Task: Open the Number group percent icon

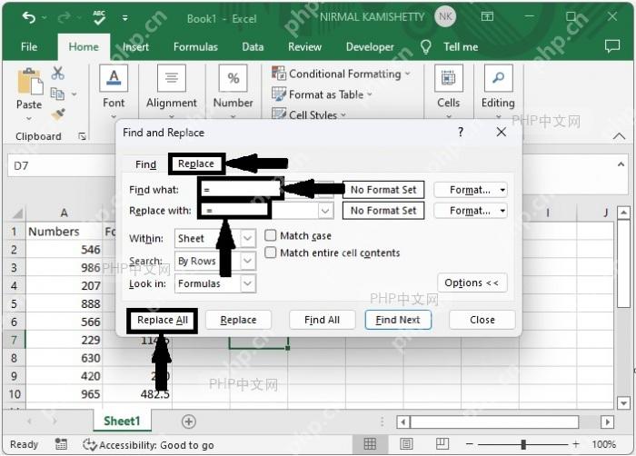Action: (233, 77)
